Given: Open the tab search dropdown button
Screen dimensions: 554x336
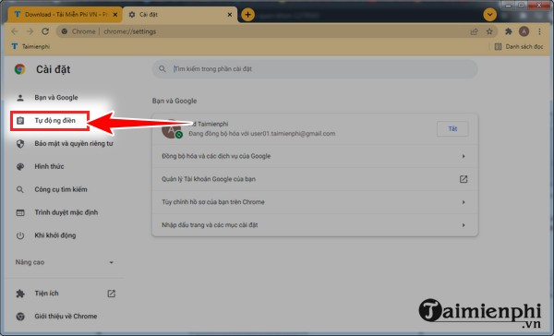Looking at the screenshot, I should pos(489,15).
